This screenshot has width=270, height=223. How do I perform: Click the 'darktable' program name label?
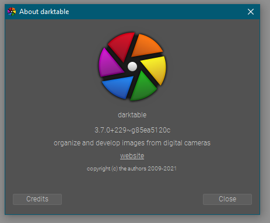click(132, 115)
